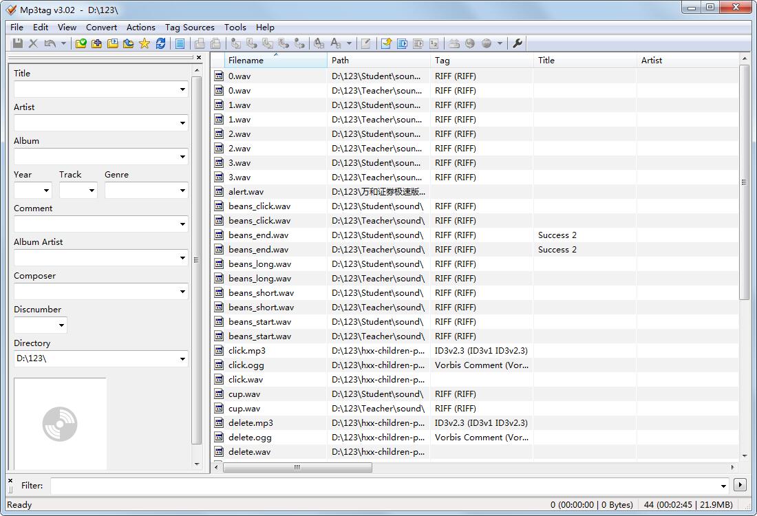The height and width of the screenshot is (516, 757).
Task: Open the View menu
Action: 67,28
